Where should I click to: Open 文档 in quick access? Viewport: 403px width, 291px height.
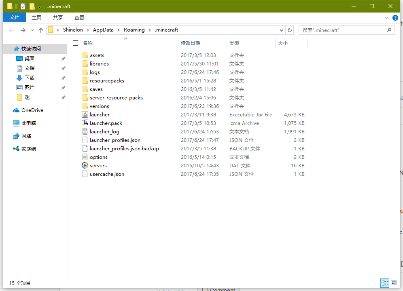29,68
